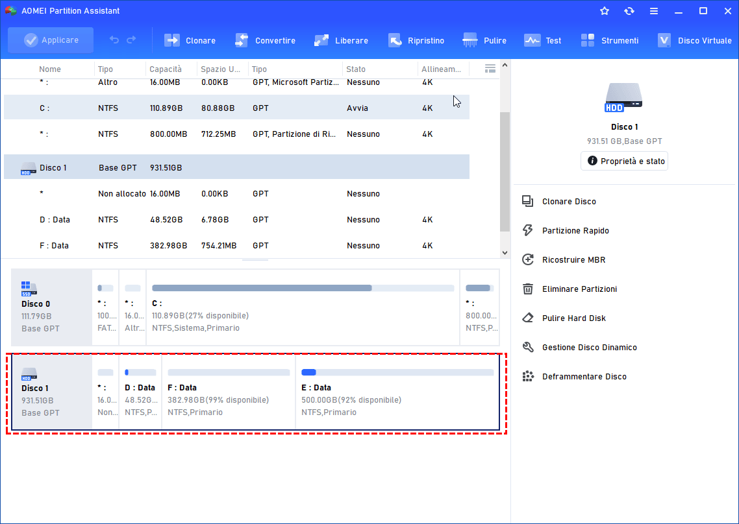
Task: Click the redo arrow icon
Action: point(131,40)
